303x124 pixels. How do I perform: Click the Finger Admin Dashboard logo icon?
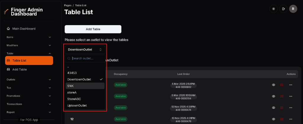coord(6,12)
